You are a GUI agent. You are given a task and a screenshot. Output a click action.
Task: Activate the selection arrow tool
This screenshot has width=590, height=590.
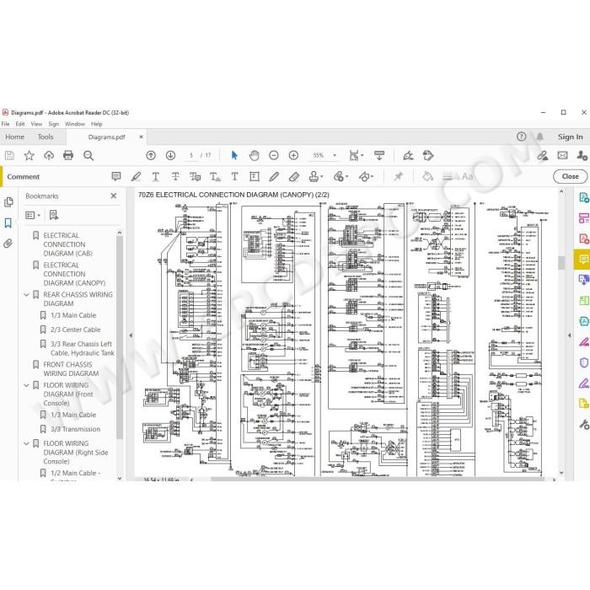(x=234, y=155)
